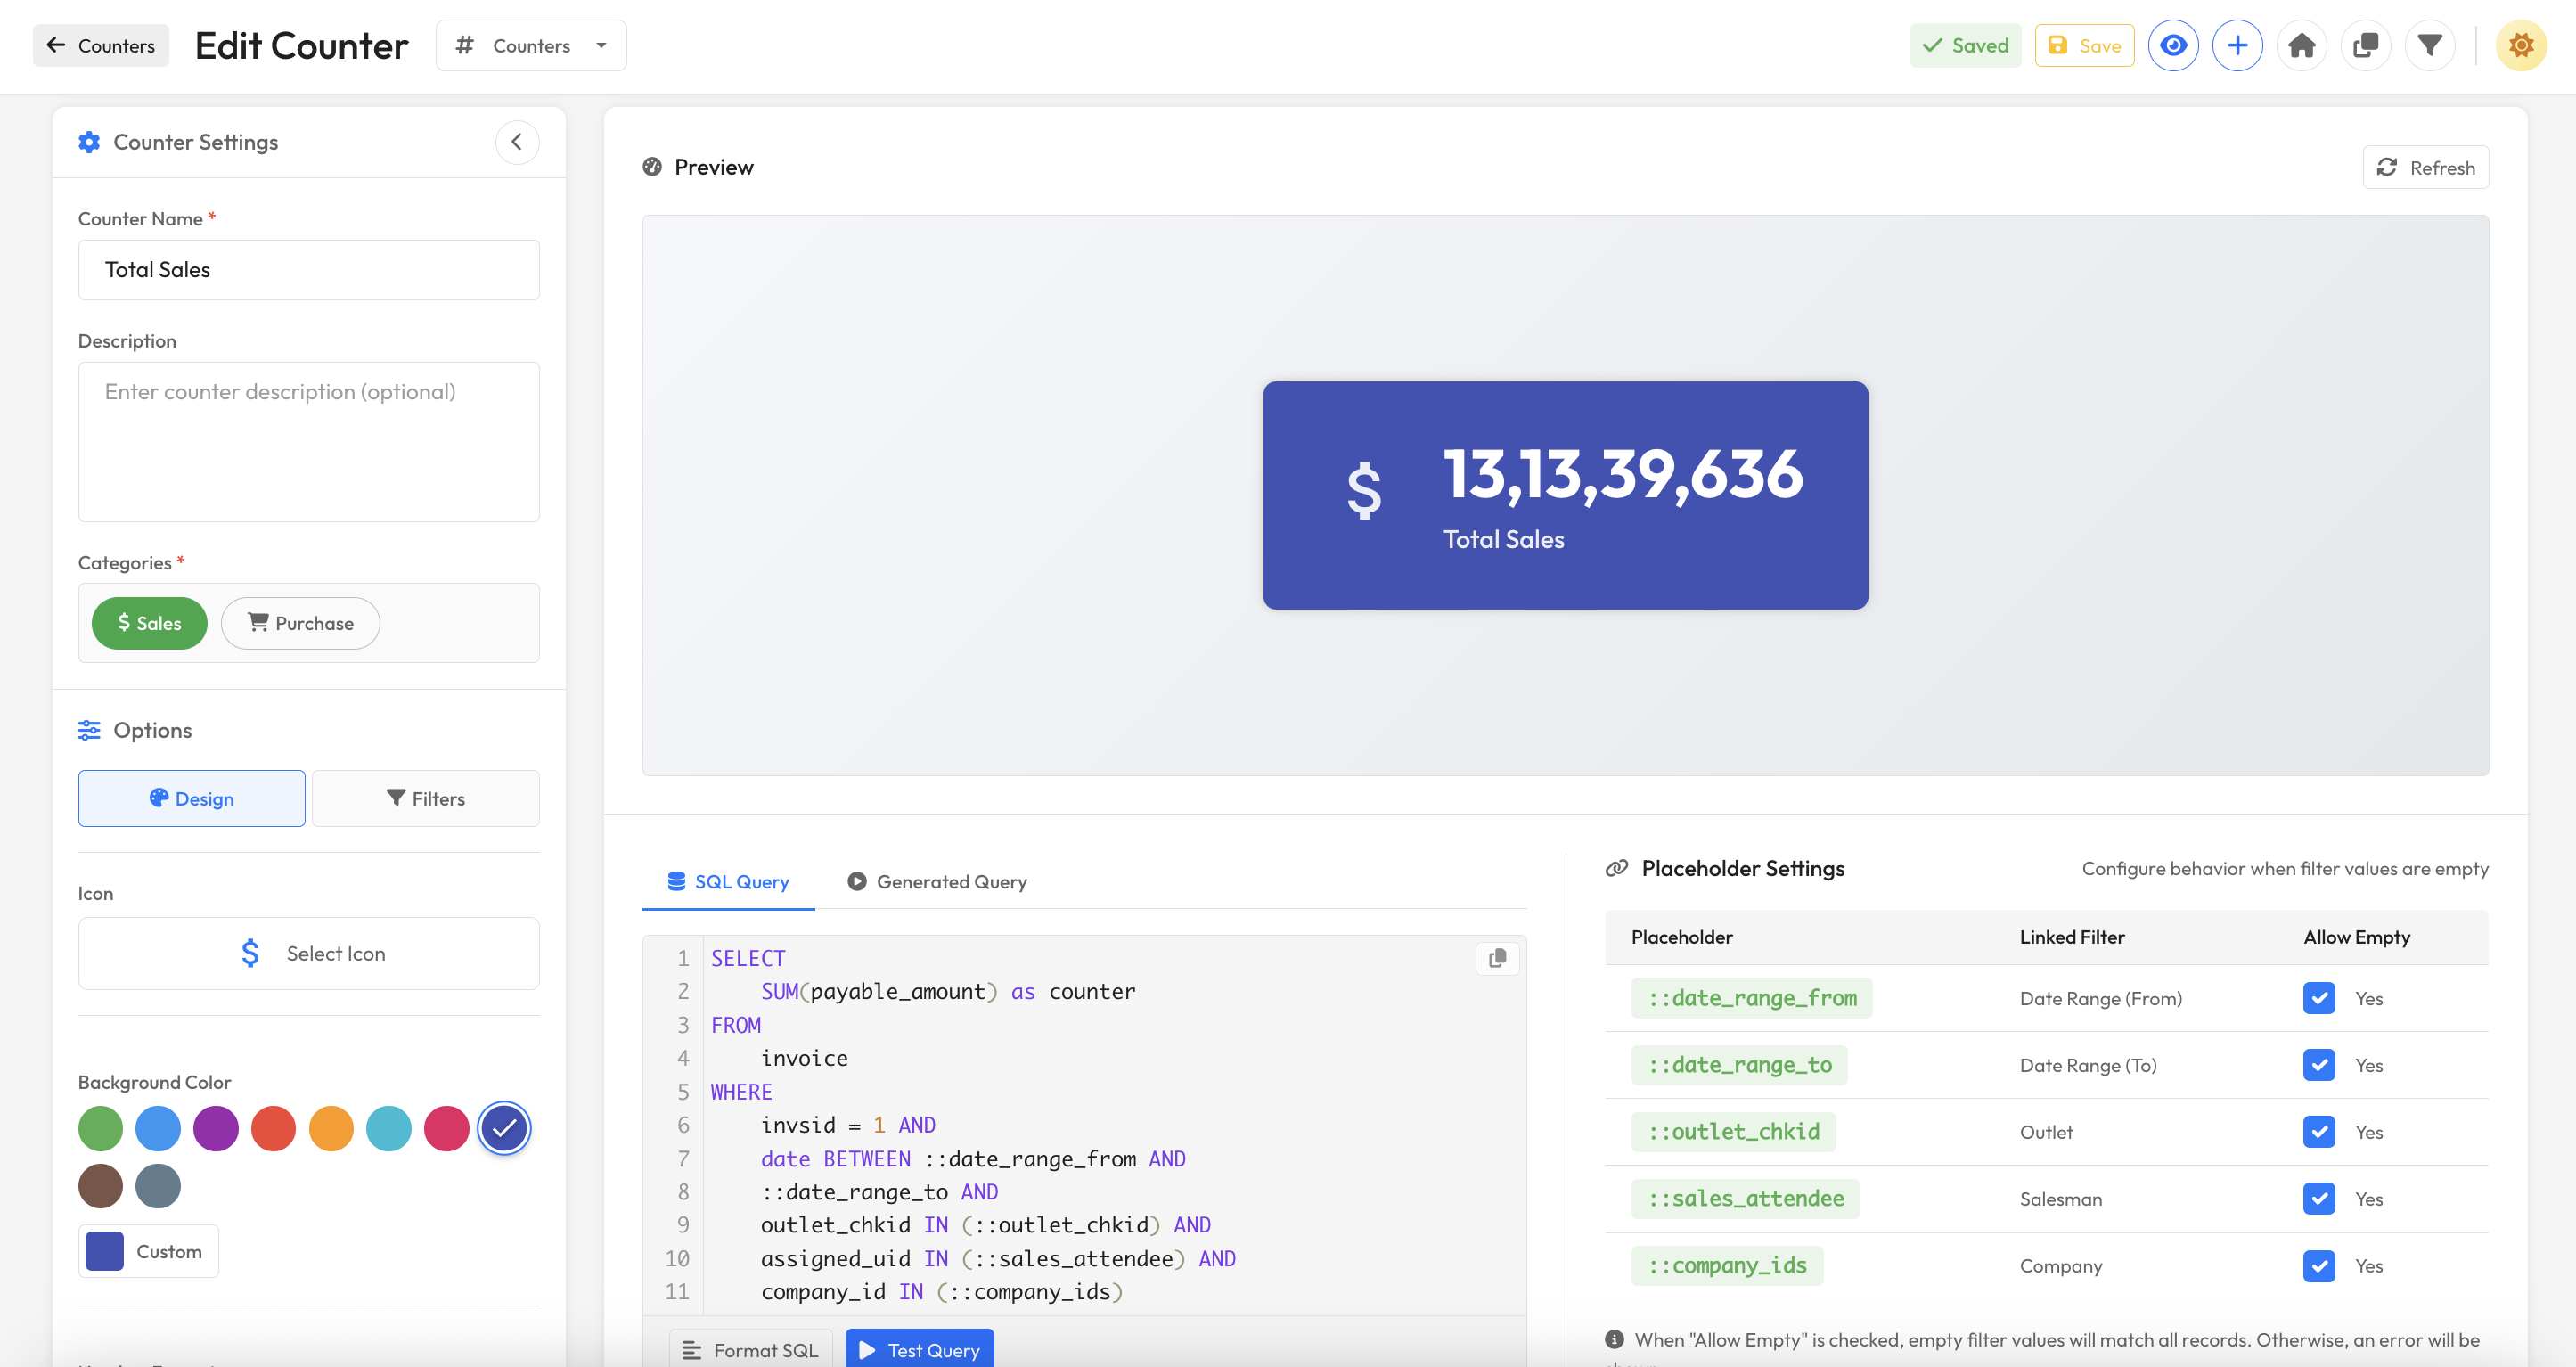Image resolution: width=2576 pixels, height=1367 pixels.
Task: Open the Select Icon picker
Action: [308, 953]
